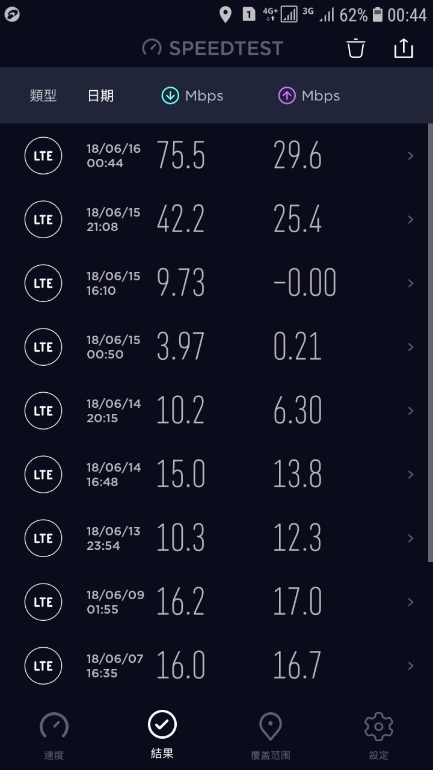Sort by download Mbps column
433x770 pixels.
tap(192, 96)
